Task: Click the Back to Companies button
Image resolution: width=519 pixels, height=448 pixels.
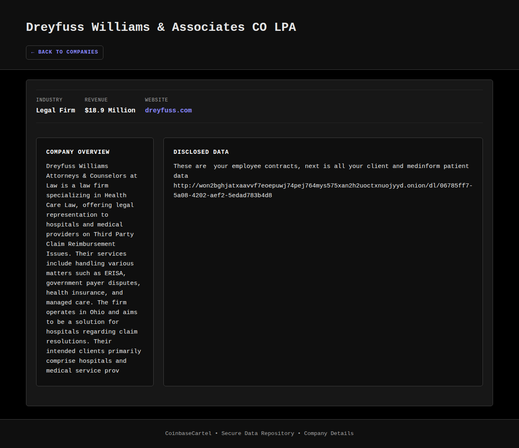Action: [x=65, y=52]
